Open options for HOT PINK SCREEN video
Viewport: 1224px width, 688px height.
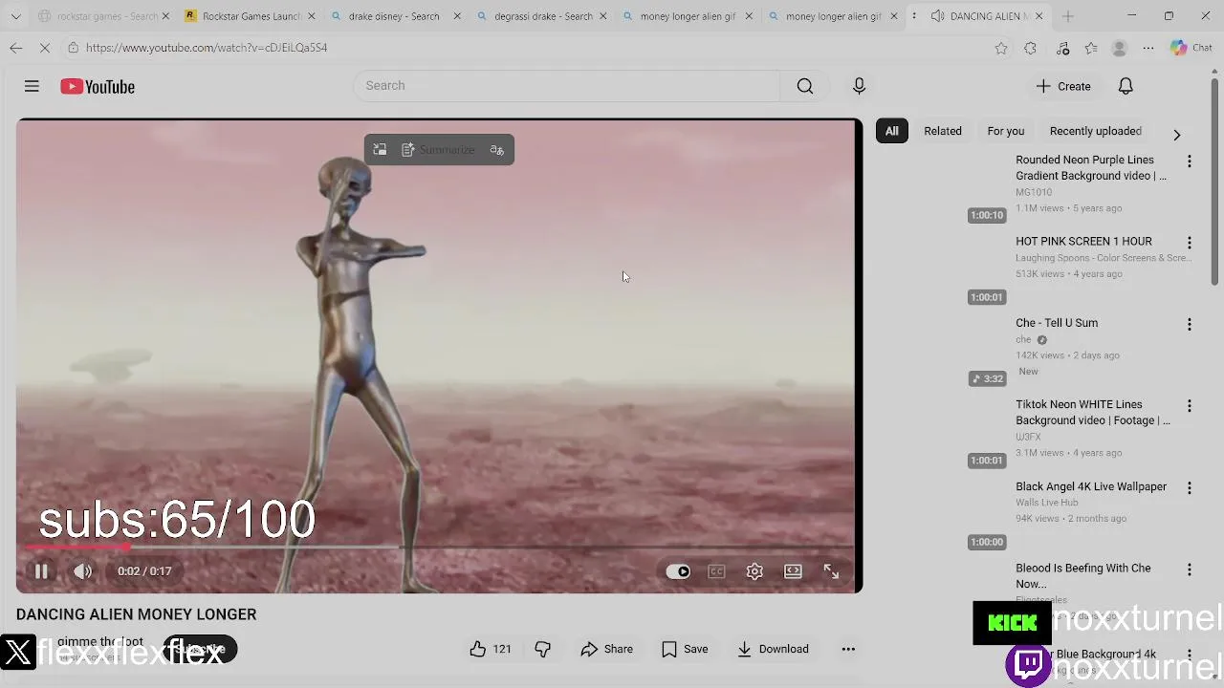point(1189,243)
